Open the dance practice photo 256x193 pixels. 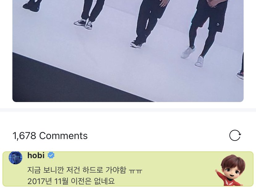[128, 51]
